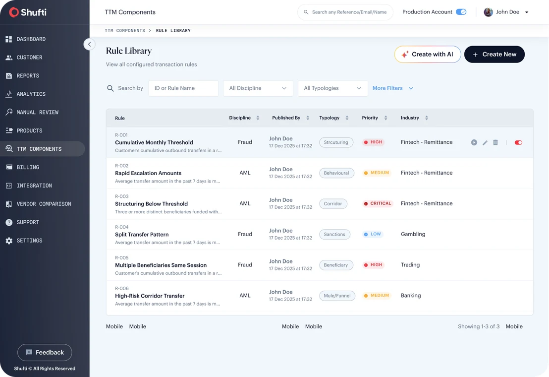549x377 pixels.
Task: Expand More Filters
Action: pos(393,88)
